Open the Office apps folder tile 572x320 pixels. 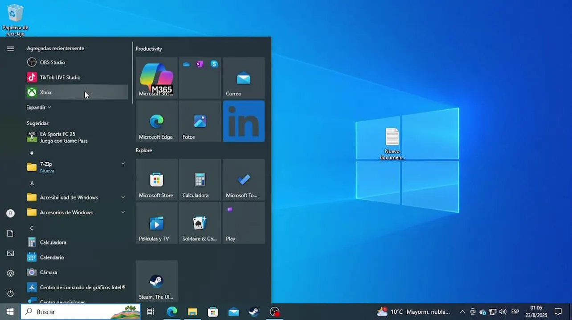[200, 78]
